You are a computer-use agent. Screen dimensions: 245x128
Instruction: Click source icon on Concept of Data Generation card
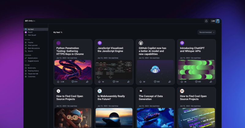click(141, 91)
